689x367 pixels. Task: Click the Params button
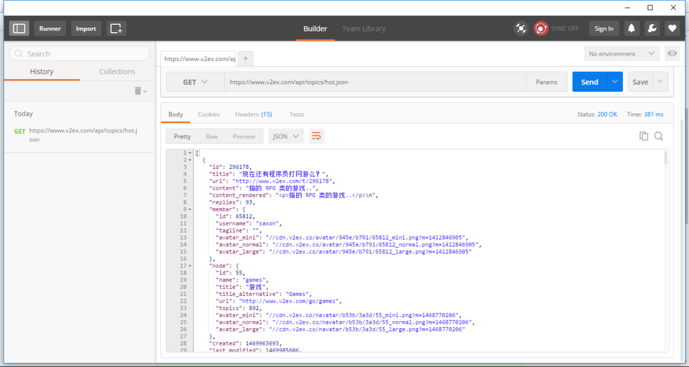(547, 82)
